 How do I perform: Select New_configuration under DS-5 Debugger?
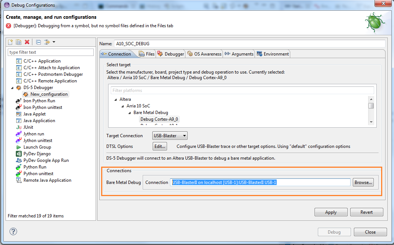(x=49, y=94)
